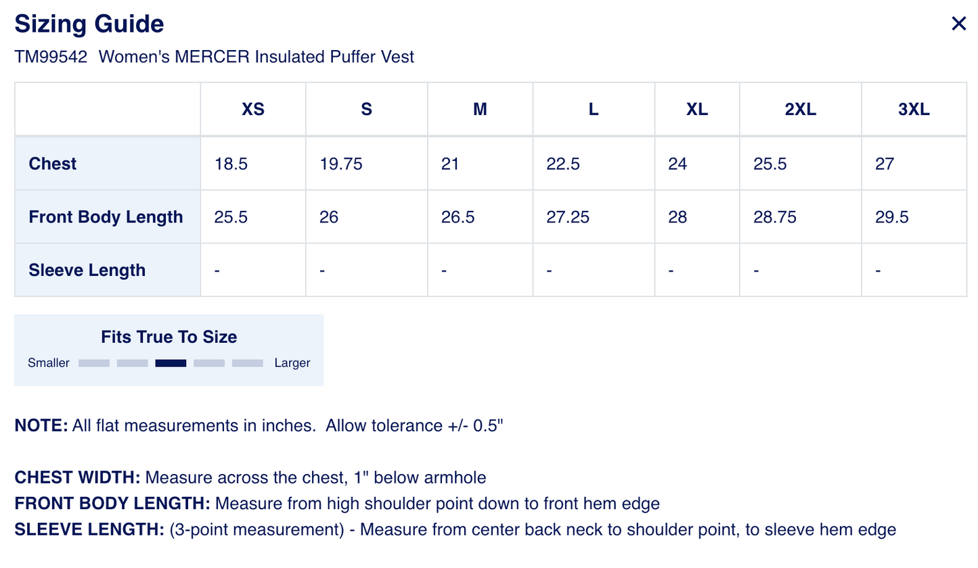This screenshot has height=568, width=978.
Task: Click the M size column header
Action: tap(480, 110)
